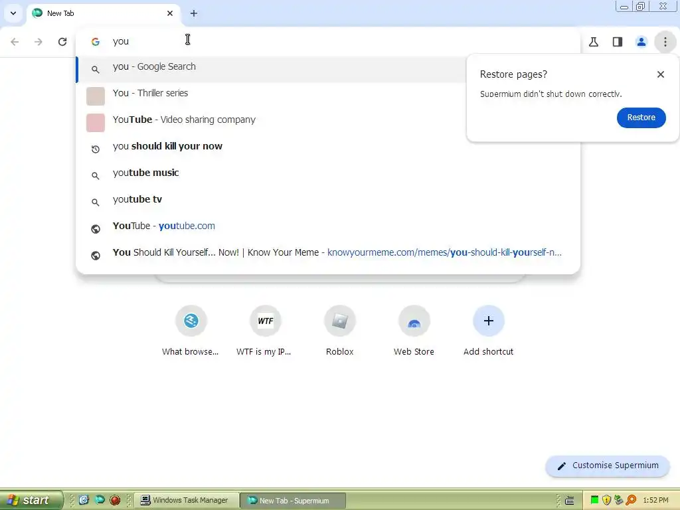Click the history suggestion 'you should kill your now'
680x510 pixels.
(x=328, y=149)
